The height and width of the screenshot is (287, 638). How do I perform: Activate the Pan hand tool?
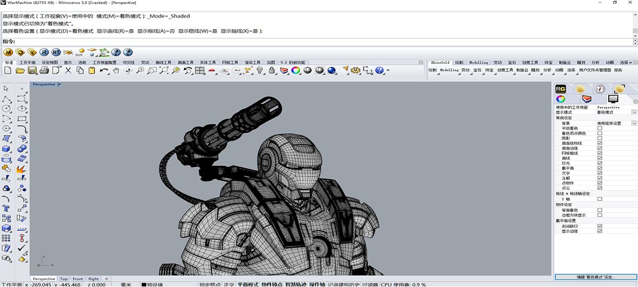coord(116,70)
